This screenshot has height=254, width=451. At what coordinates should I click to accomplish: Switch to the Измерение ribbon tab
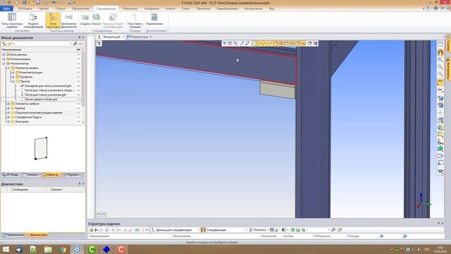pos(152,8)
